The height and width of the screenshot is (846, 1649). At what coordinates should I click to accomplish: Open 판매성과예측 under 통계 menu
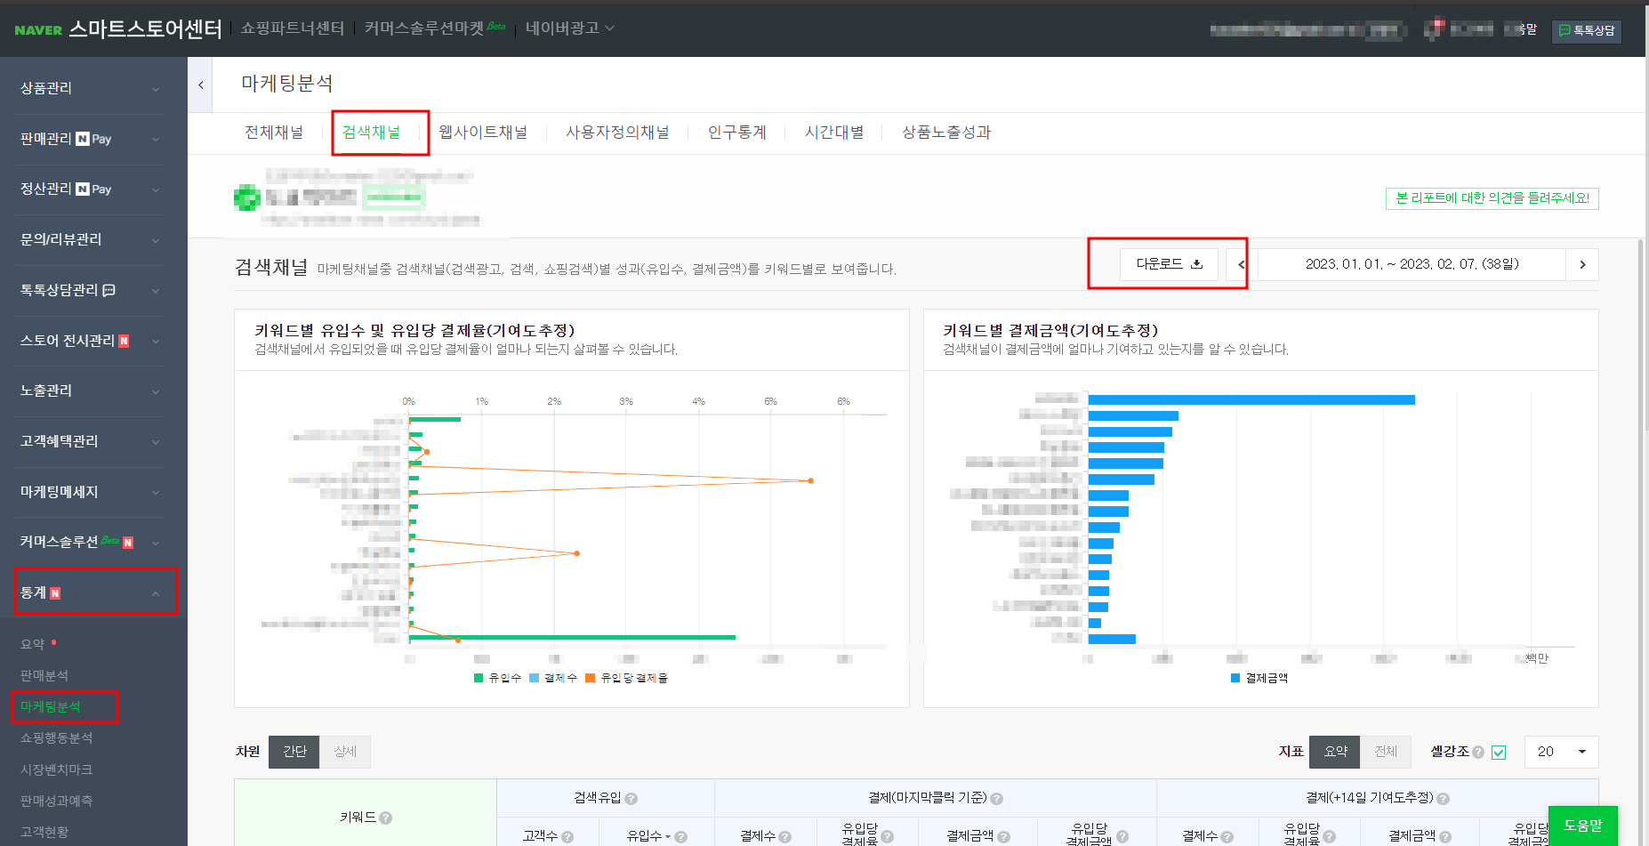point(56,801)
